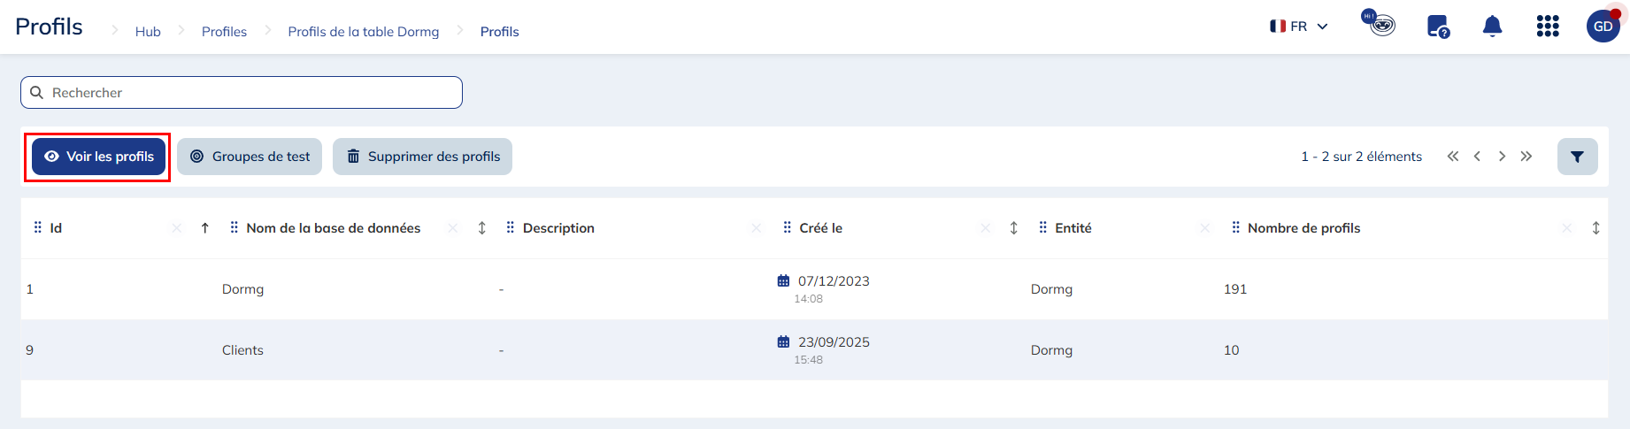Go to the first page double-arrow

1453,157
